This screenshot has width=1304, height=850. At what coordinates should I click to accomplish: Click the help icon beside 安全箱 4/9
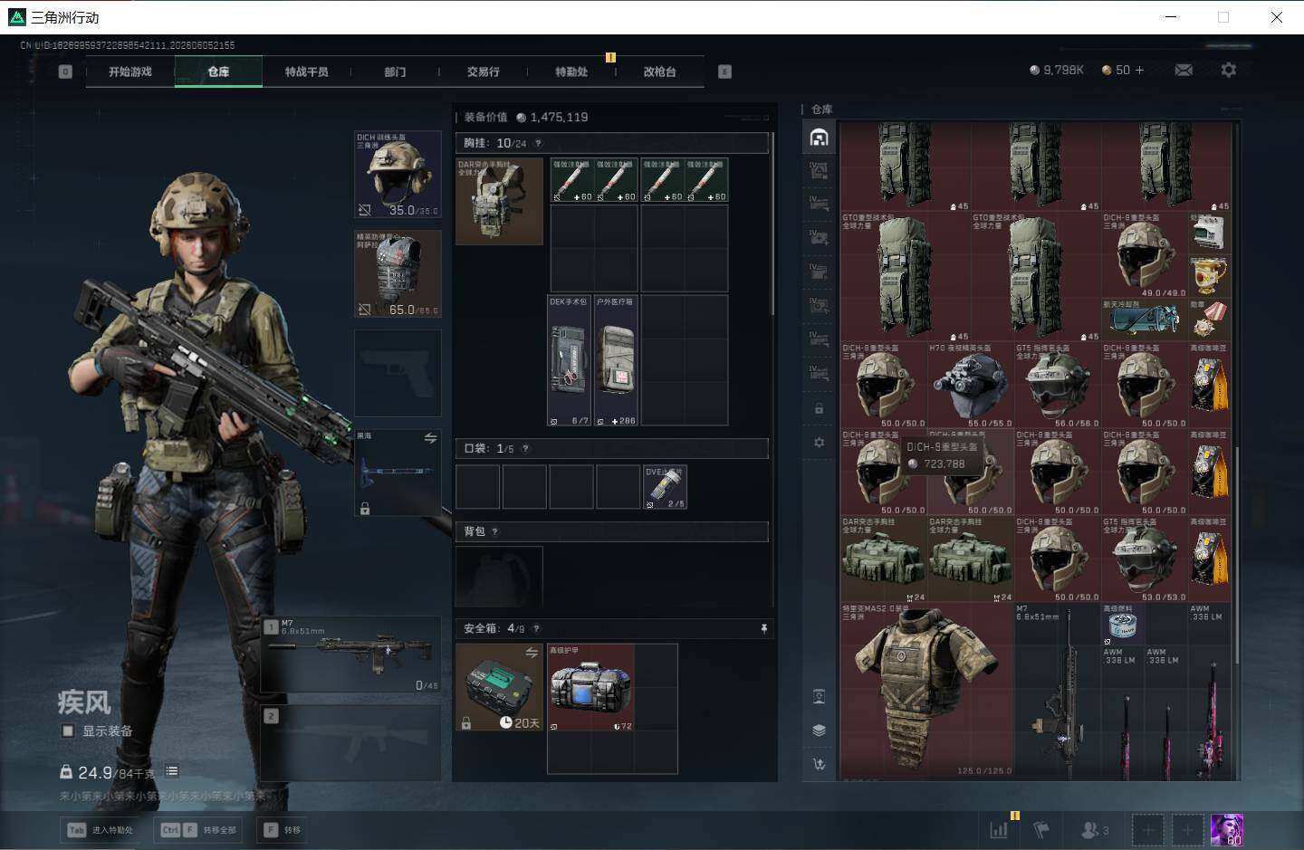point(536,628)
